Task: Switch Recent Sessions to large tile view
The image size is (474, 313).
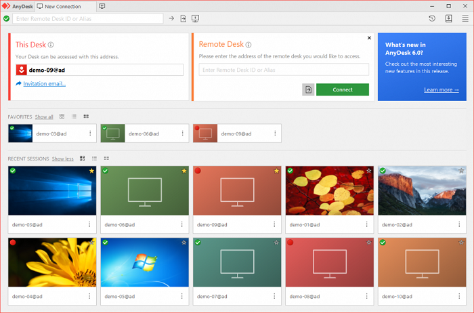Action: pyautogui.click(x=82, y=158)
